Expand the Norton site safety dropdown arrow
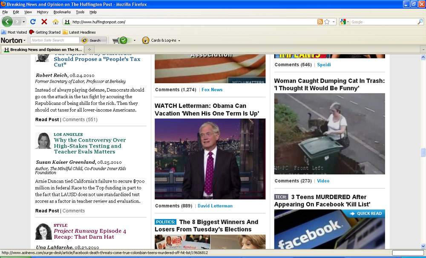426x258 pixels. click(x=134, y=41)
